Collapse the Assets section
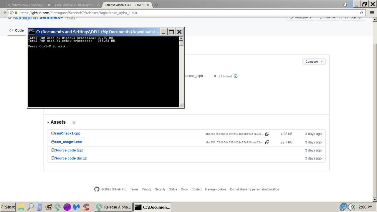This screenshot has height=212, width=377. [56, 122]
